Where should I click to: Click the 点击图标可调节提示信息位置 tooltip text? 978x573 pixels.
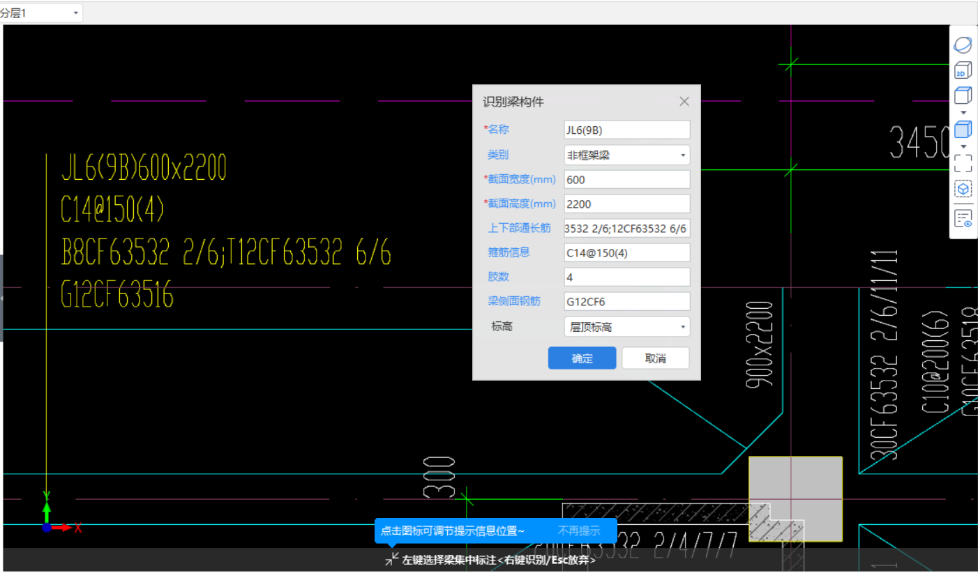pyautogui.click(x=452, y=530)
